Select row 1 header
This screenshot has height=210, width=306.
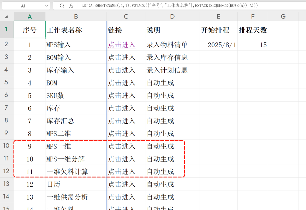coord(7,30)
